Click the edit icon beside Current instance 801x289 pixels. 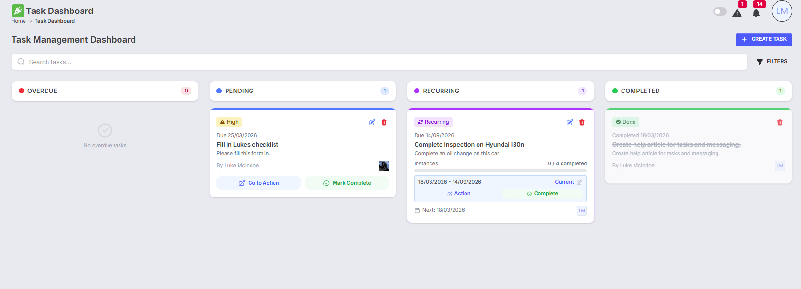tap(579, 182)
